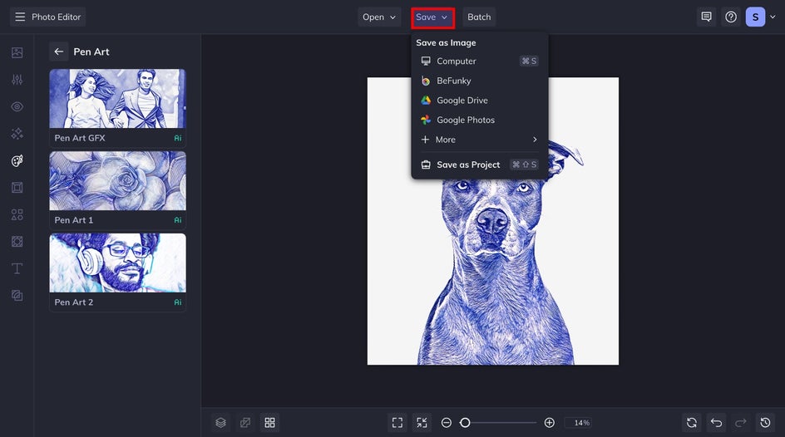This screenshot has height=437, width=785.
Task: Expand the account chevron beside avatar
Action: coord(773,17)
